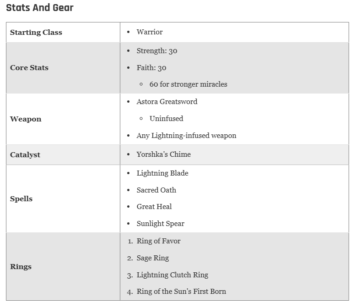Select the Sunlight Spear spell
Viewport: 355px width, 303px height.
point(160,224)
